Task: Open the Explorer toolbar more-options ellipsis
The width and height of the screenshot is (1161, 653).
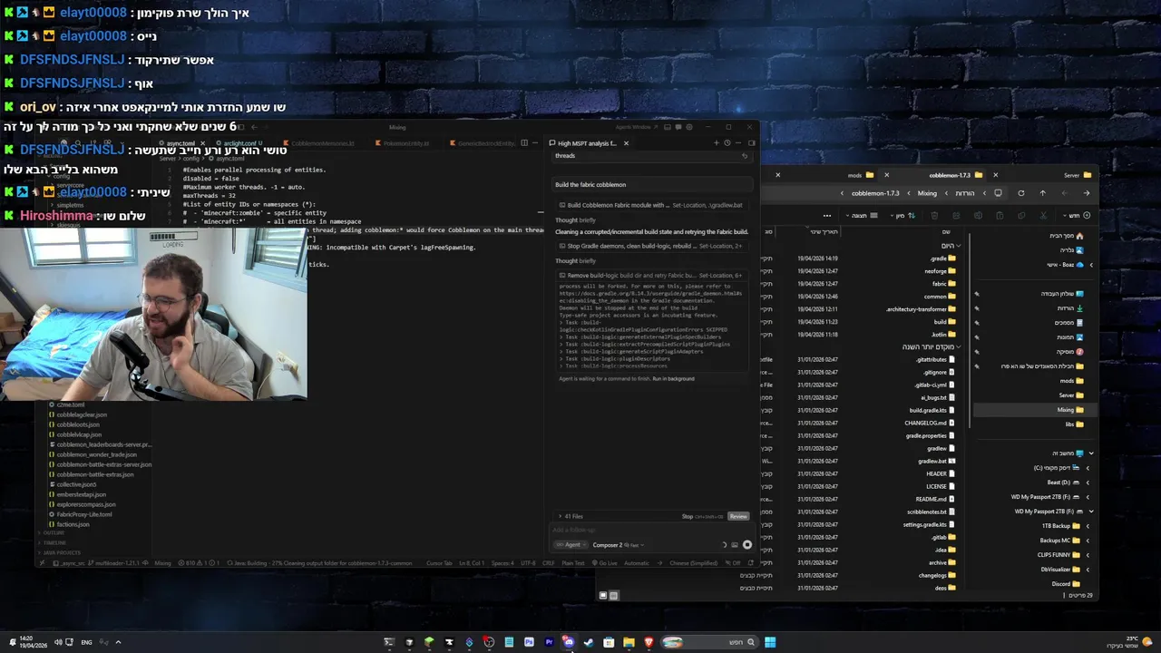Action: click(x=827, y=216)
